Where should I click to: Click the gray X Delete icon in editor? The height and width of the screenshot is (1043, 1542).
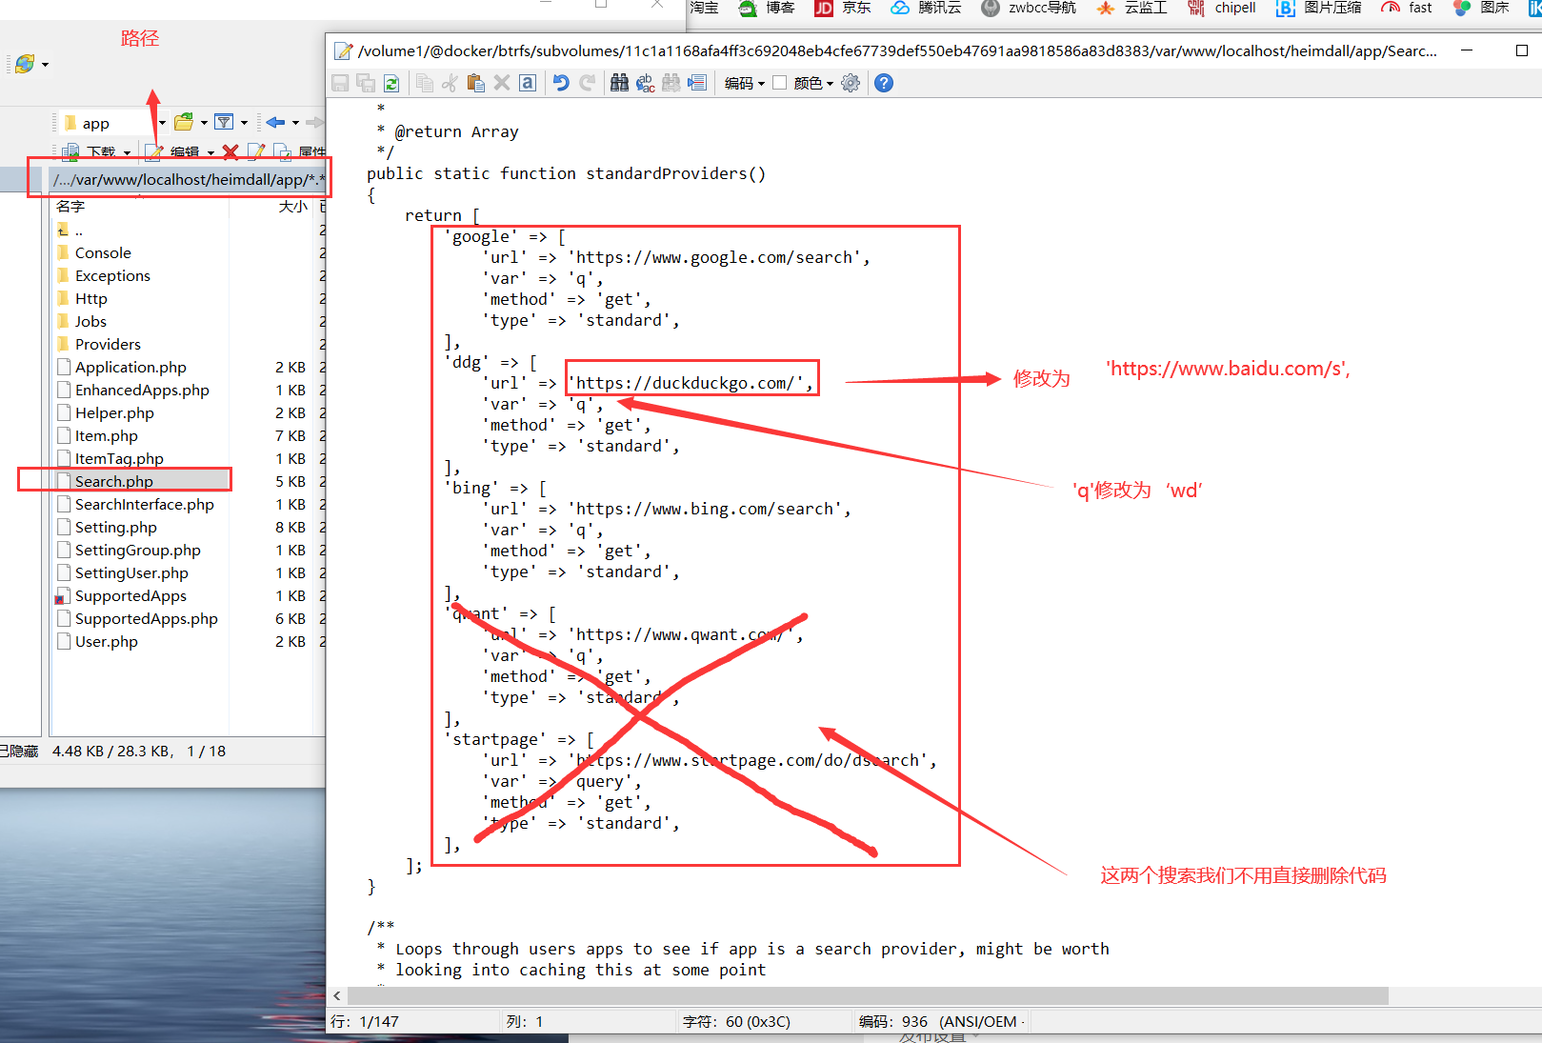tap(502, 83)
